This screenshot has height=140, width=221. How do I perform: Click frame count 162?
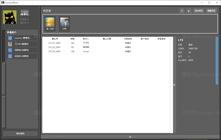[72, 43]
